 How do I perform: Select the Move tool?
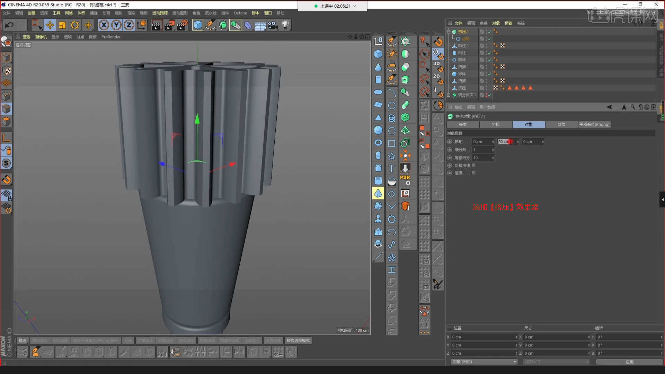click(x=50, y=25)
